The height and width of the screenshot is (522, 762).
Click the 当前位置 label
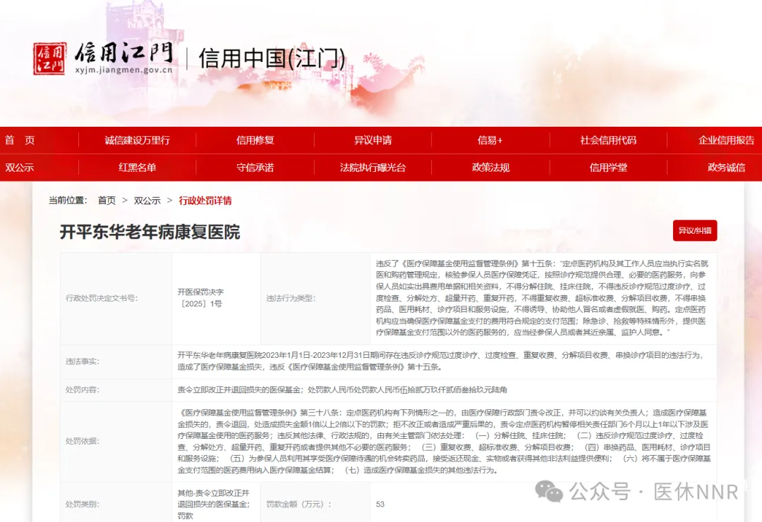[x=68, y=200]
